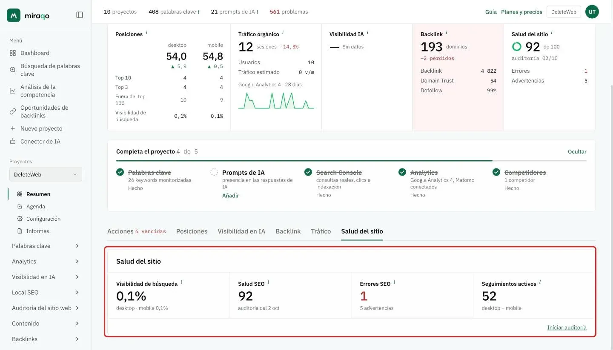
Task: Click the info icon beside Errores SEO
Action: (394, 282)
